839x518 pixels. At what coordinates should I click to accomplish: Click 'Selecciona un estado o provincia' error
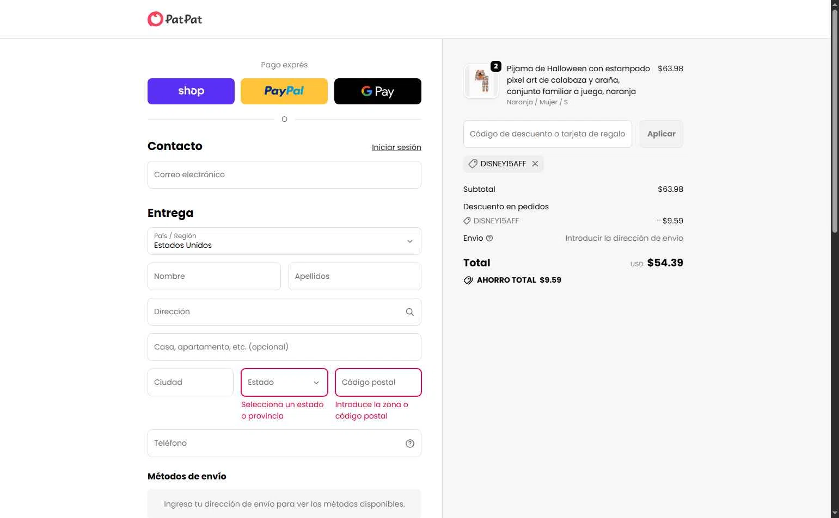[283, 410]
